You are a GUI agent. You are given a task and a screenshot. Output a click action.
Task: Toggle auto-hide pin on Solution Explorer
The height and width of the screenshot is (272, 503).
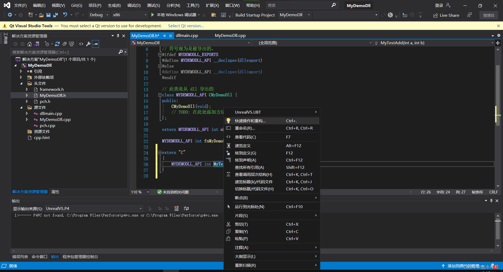coord(118,36)
